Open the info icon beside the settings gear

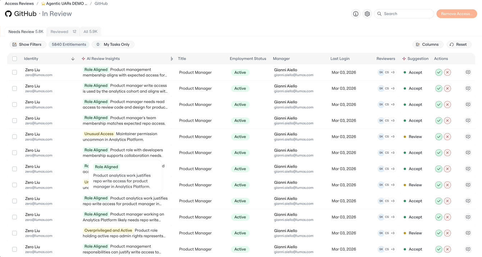pyautogui.click(x=356, y=14)
